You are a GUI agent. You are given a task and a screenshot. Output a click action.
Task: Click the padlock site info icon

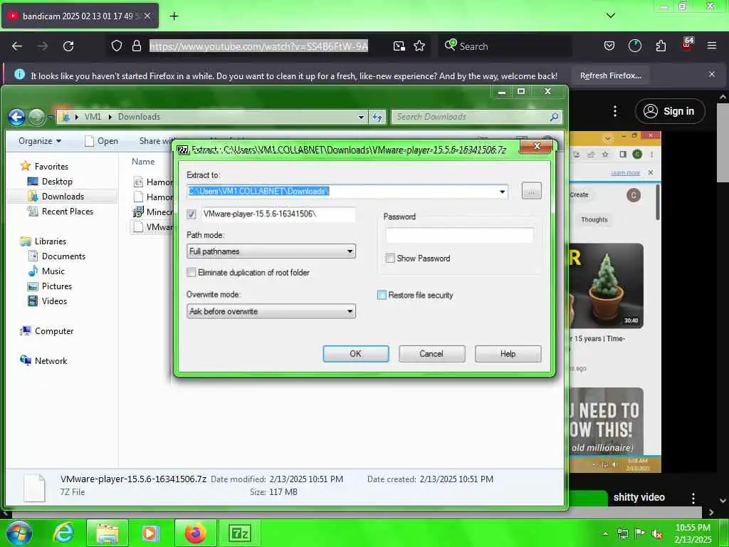(x=136, y=46)
